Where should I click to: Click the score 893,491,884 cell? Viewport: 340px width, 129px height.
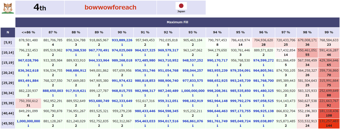click(28, 83)
